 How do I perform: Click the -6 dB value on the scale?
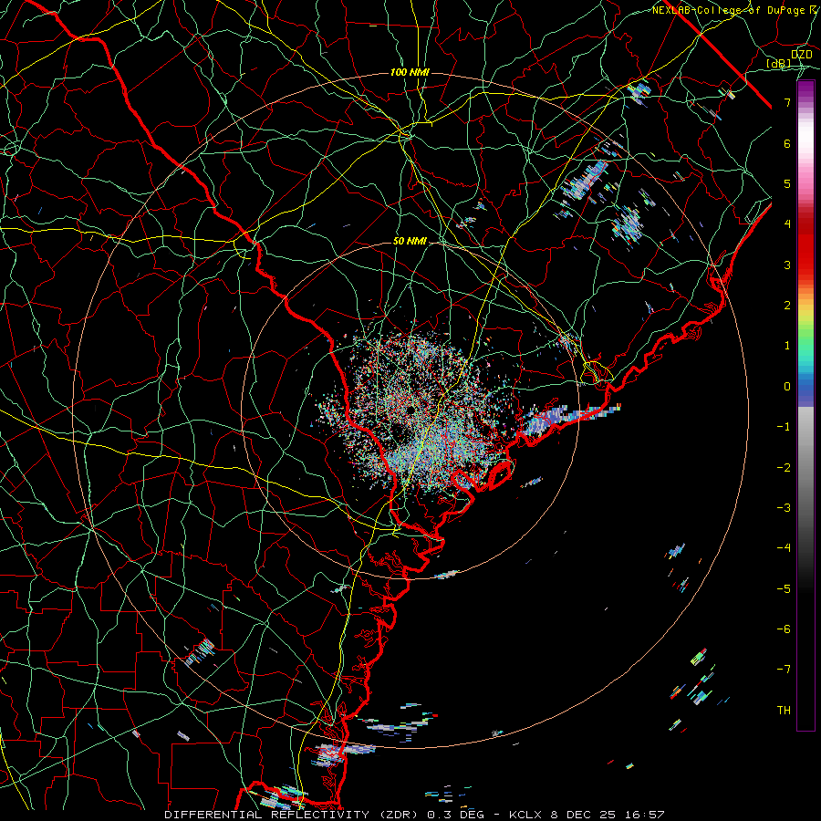tap(784, 629)
